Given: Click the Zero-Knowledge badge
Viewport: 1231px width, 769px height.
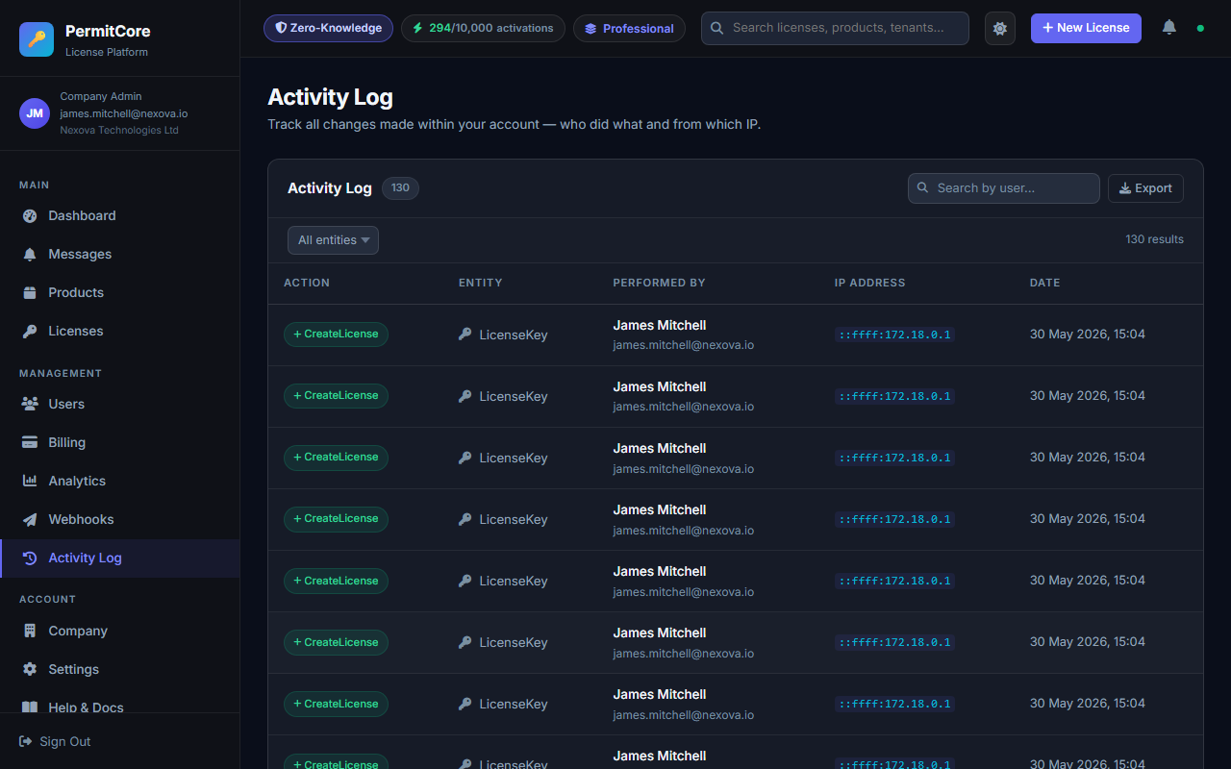Looking at the screenshot, I should 328,28.
